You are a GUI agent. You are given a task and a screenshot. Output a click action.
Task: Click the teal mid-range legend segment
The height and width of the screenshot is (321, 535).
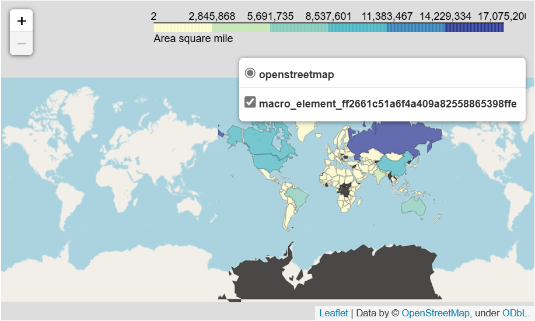(x=357, y=27)
